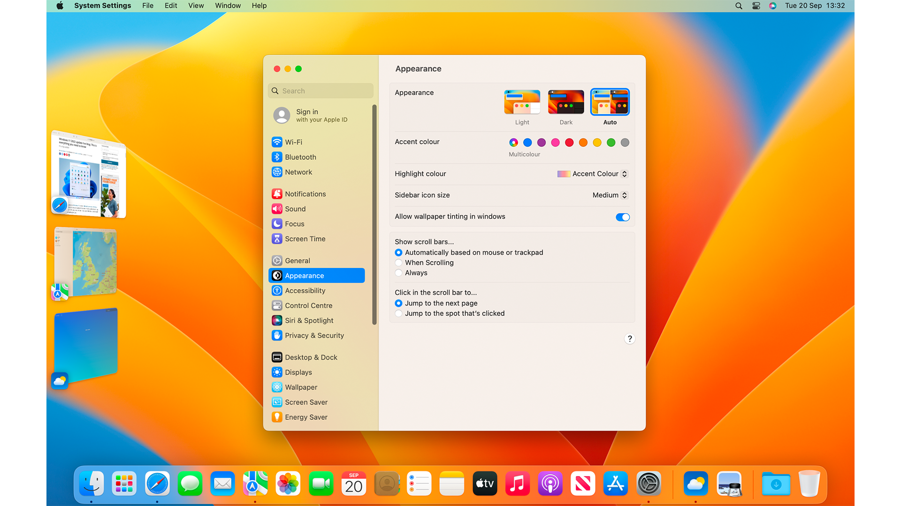Pick the purple accent colour
901x506 pixels.
coord(542,142)
